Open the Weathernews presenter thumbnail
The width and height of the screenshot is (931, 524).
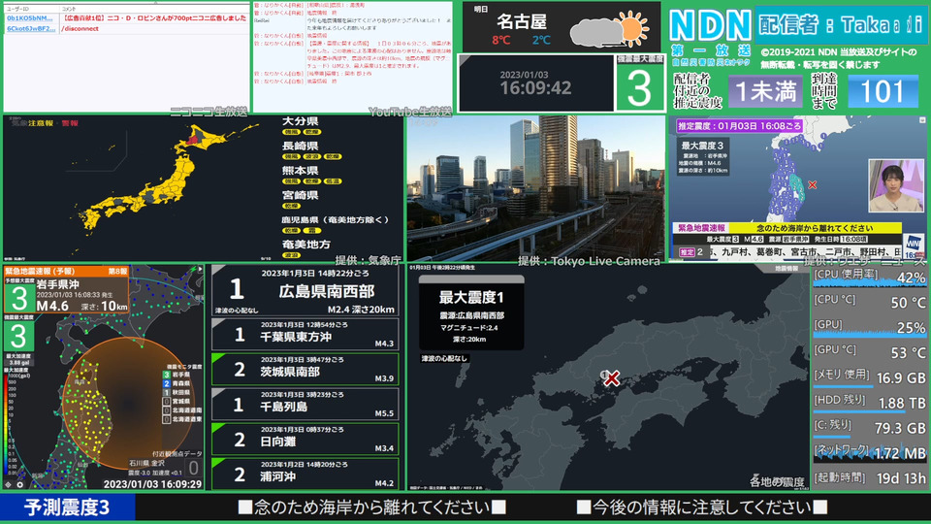[896, 185]
